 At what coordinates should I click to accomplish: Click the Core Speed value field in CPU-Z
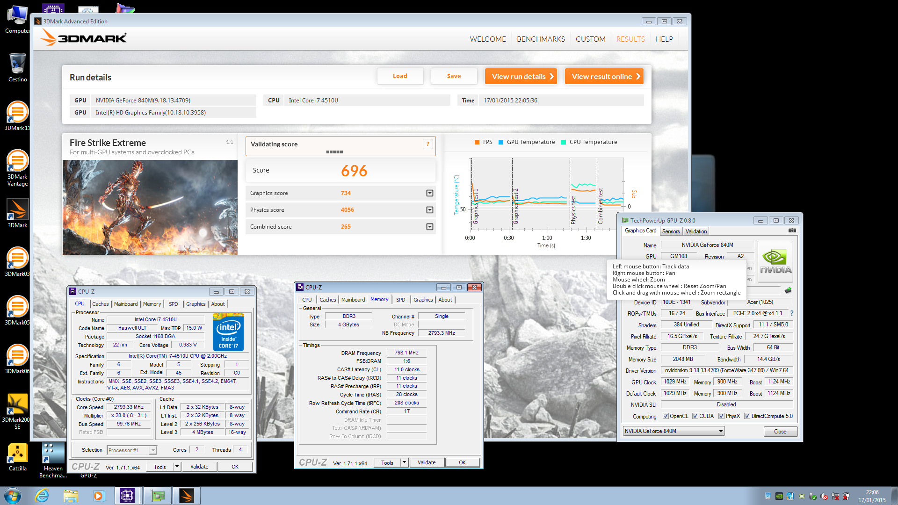[129, 407]
